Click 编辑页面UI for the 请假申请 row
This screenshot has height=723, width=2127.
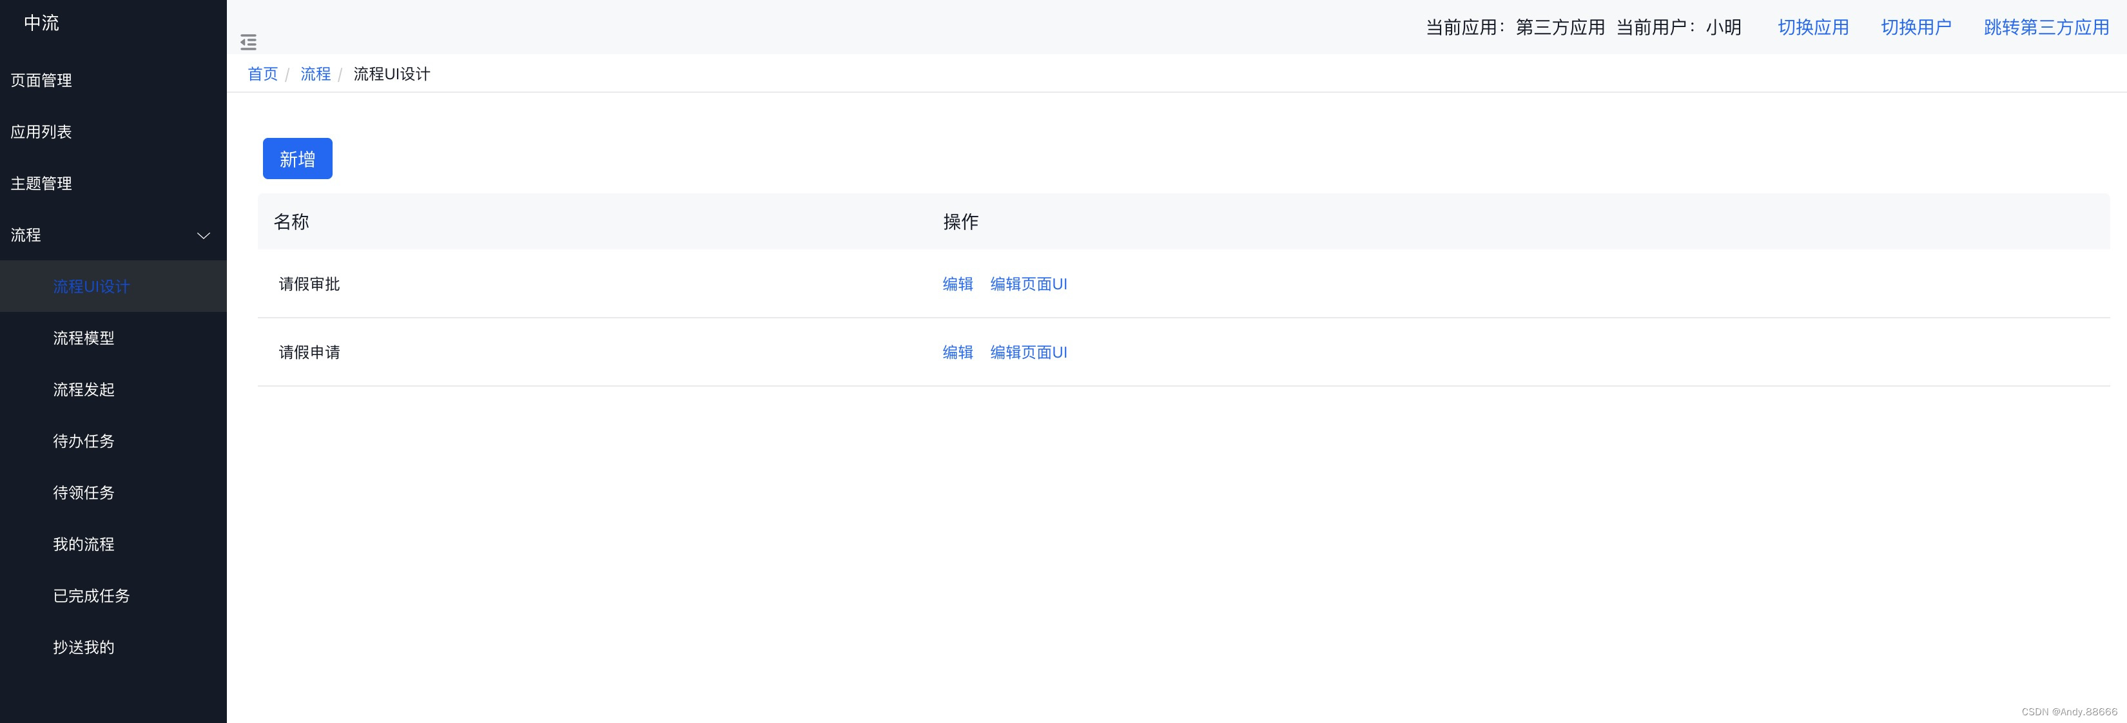pos(1029,352)
